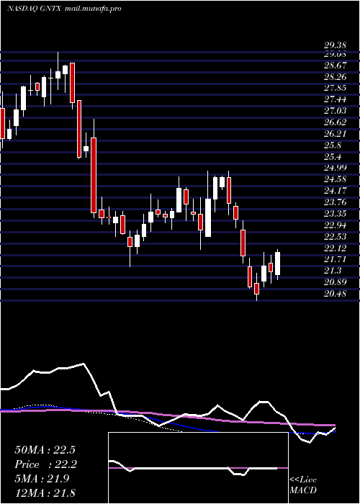Screen dimensions: 360x504
Task: Click the 27.85 price axis label
Action: point(336,88)
